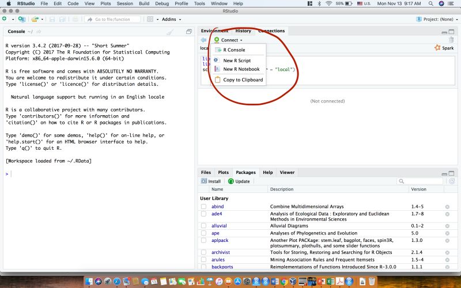Check the arules package checkbox
The height and width of the screenshot is (288, 461).
(203, 260)
